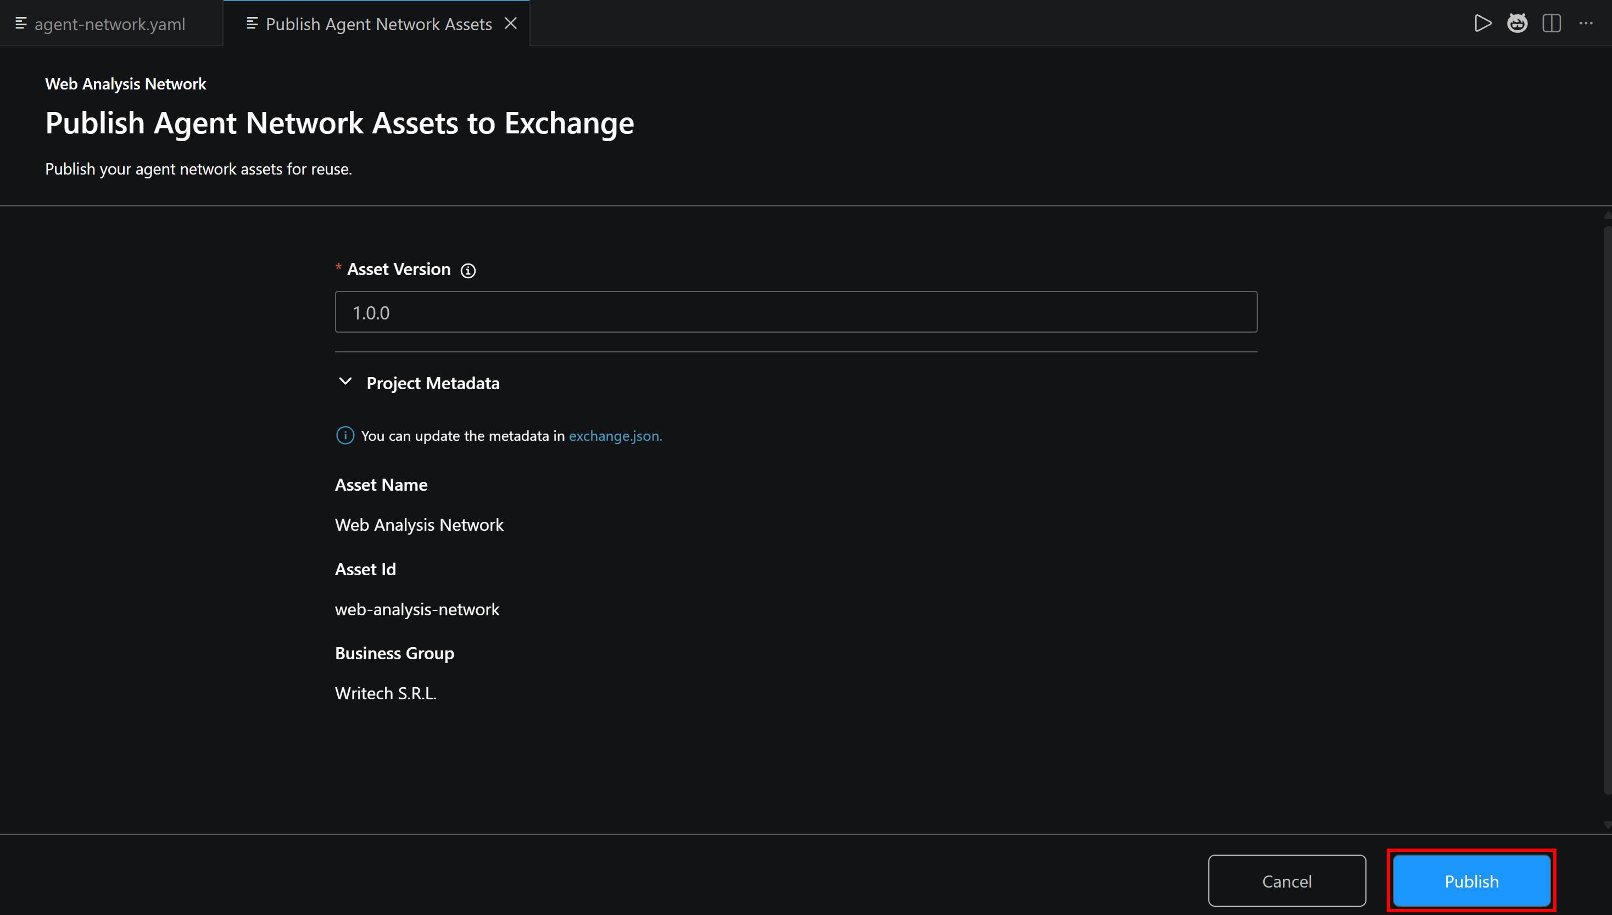Switch to the agent-network.yaml tab

coord(110,24)
